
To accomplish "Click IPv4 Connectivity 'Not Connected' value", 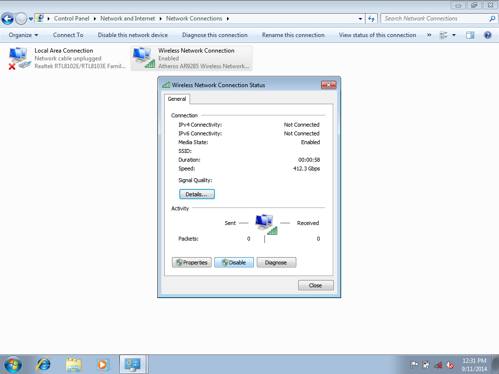I will coord(302,125).
